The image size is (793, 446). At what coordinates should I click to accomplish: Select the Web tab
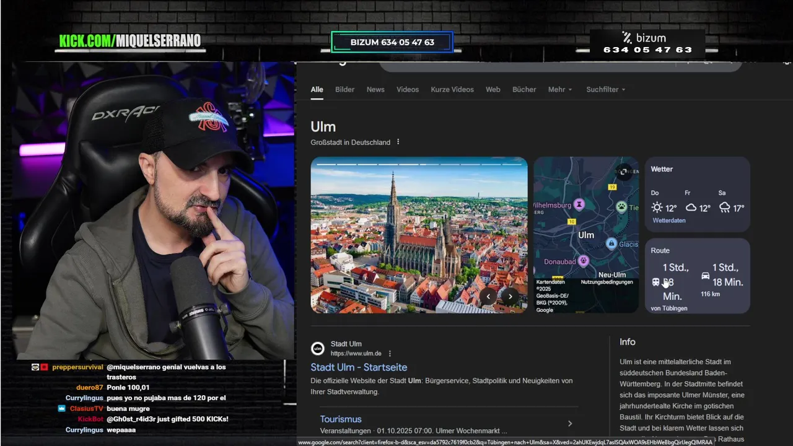click(493, 89)
